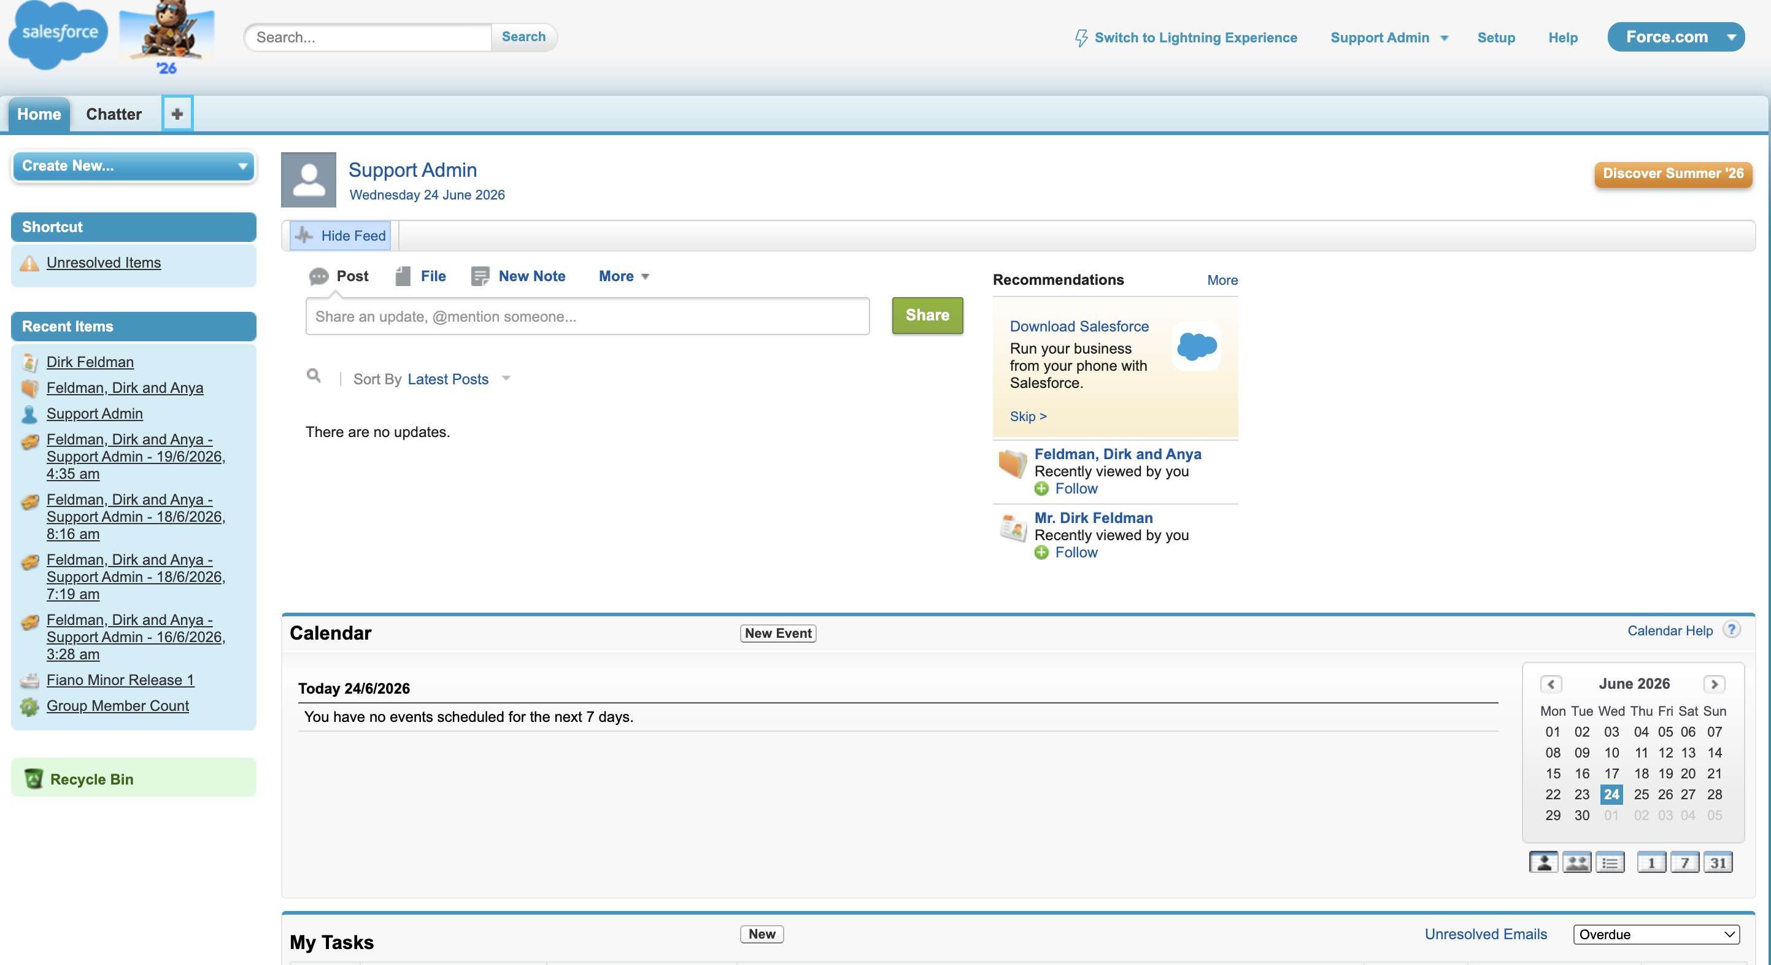Click the header Search button
The image size is (1771, 965).
point(523,37)
